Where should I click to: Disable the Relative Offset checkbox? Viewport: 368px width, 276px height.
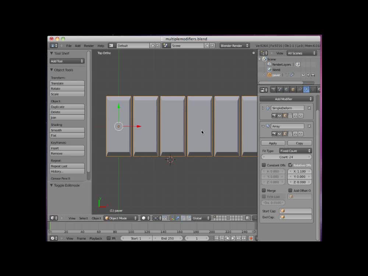click(x=290, y=165)
